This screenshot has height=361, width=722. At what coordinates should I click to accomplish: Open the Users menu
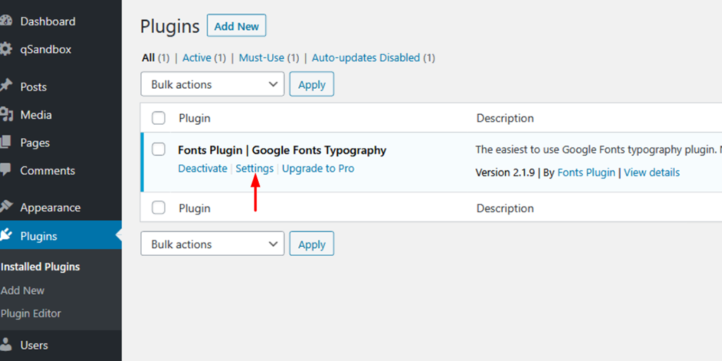tap(34, 345)
